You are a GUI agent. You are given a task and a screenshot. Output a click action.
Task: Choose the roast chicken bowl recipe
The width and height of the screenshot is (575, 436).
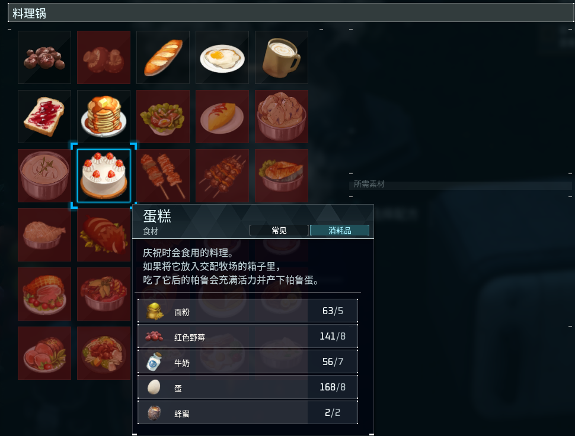pos(44,235)
